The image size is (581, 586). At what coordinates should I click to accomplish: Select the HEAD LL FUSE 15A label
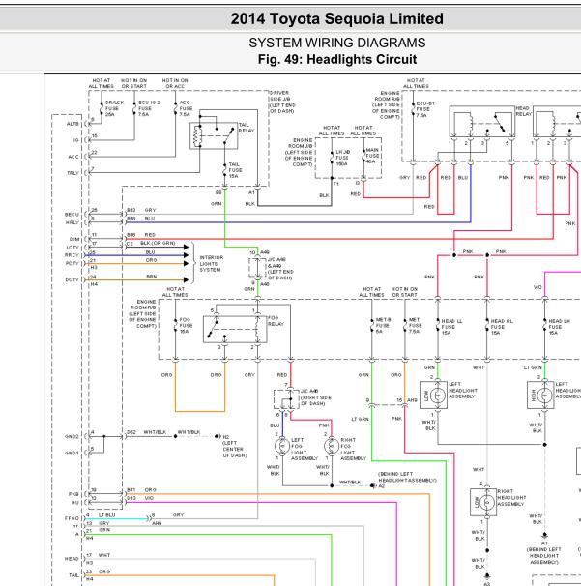coord(450,327)
